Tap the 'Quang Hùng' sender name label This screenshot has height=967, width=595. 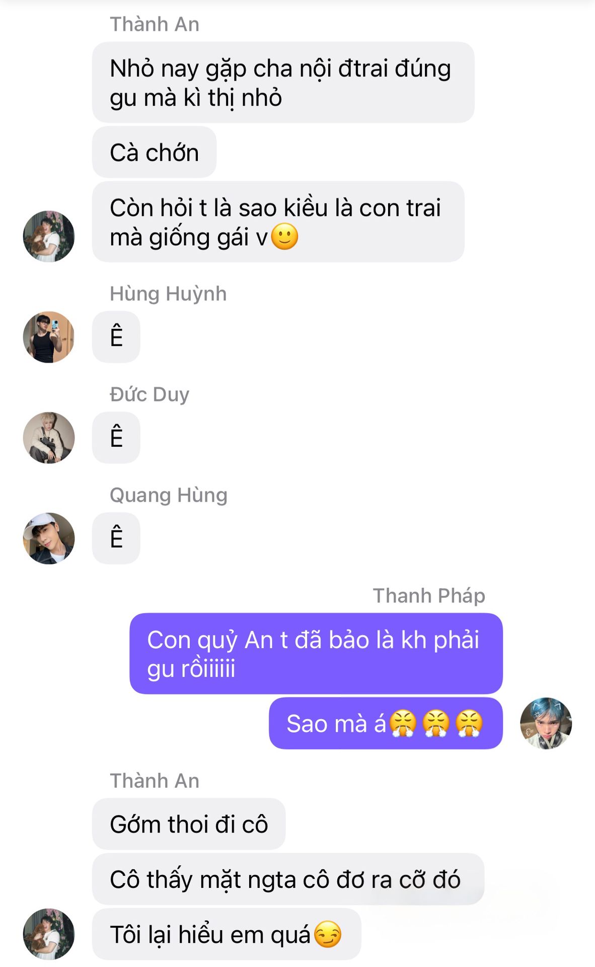coord(169,495)
